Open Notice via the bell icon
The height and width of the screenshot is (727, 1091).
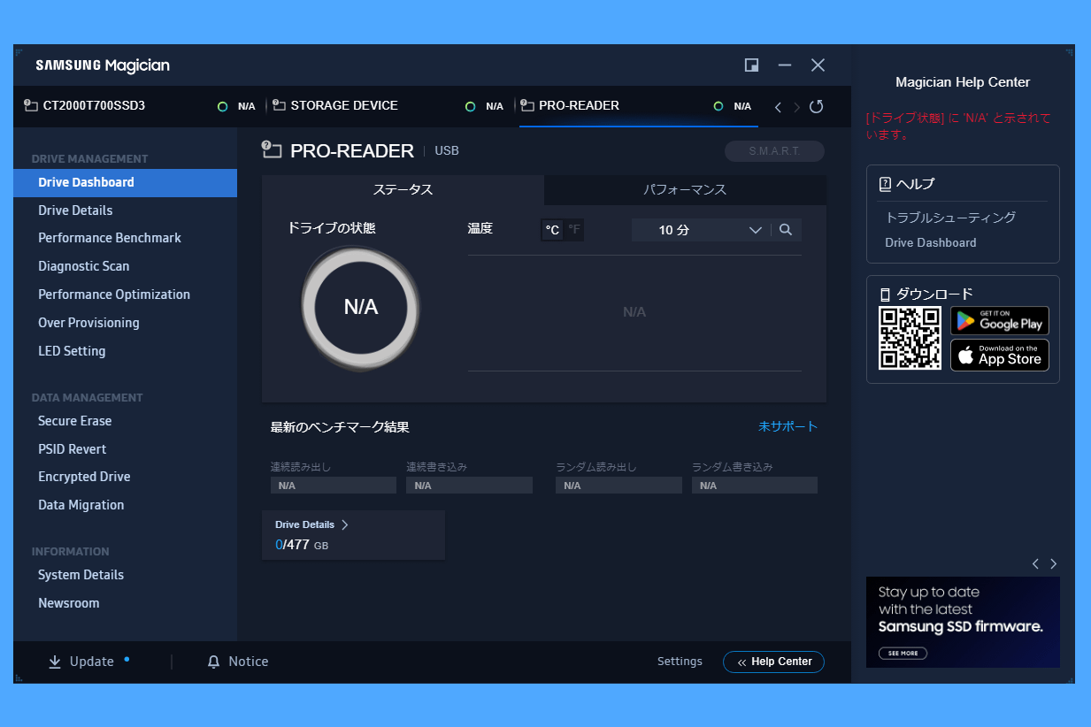pos(213,662)
